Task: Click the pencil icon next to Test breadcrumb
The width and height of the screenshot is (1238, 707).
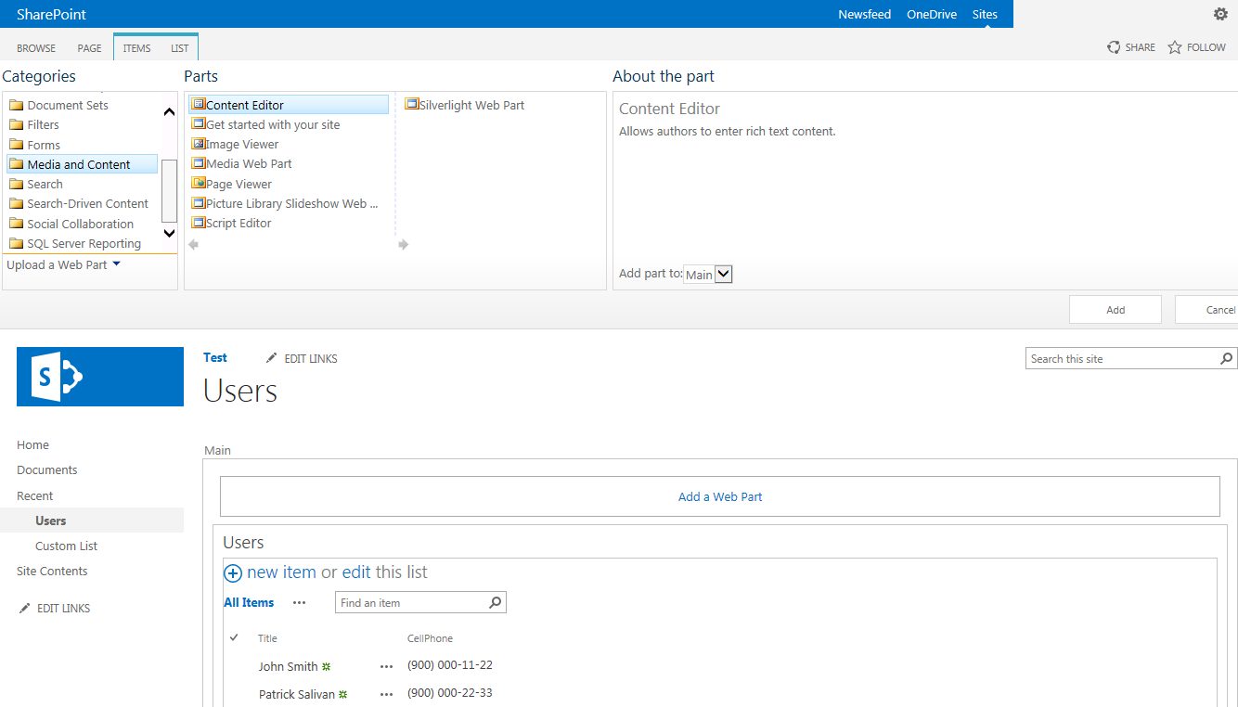Action: pyautogui.click(x=271, y=357)
